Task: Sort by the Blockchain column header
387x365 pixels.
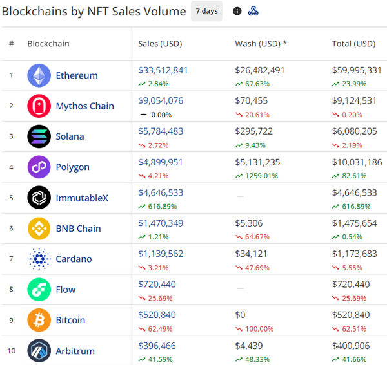Action: (x=48, y=44)
